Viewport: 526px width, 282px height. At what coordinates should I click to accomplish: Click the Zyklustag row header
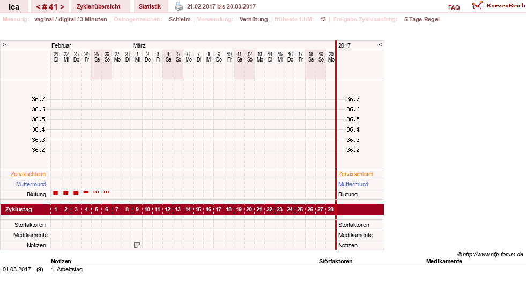pyautogui.click(x=19, y=209)
